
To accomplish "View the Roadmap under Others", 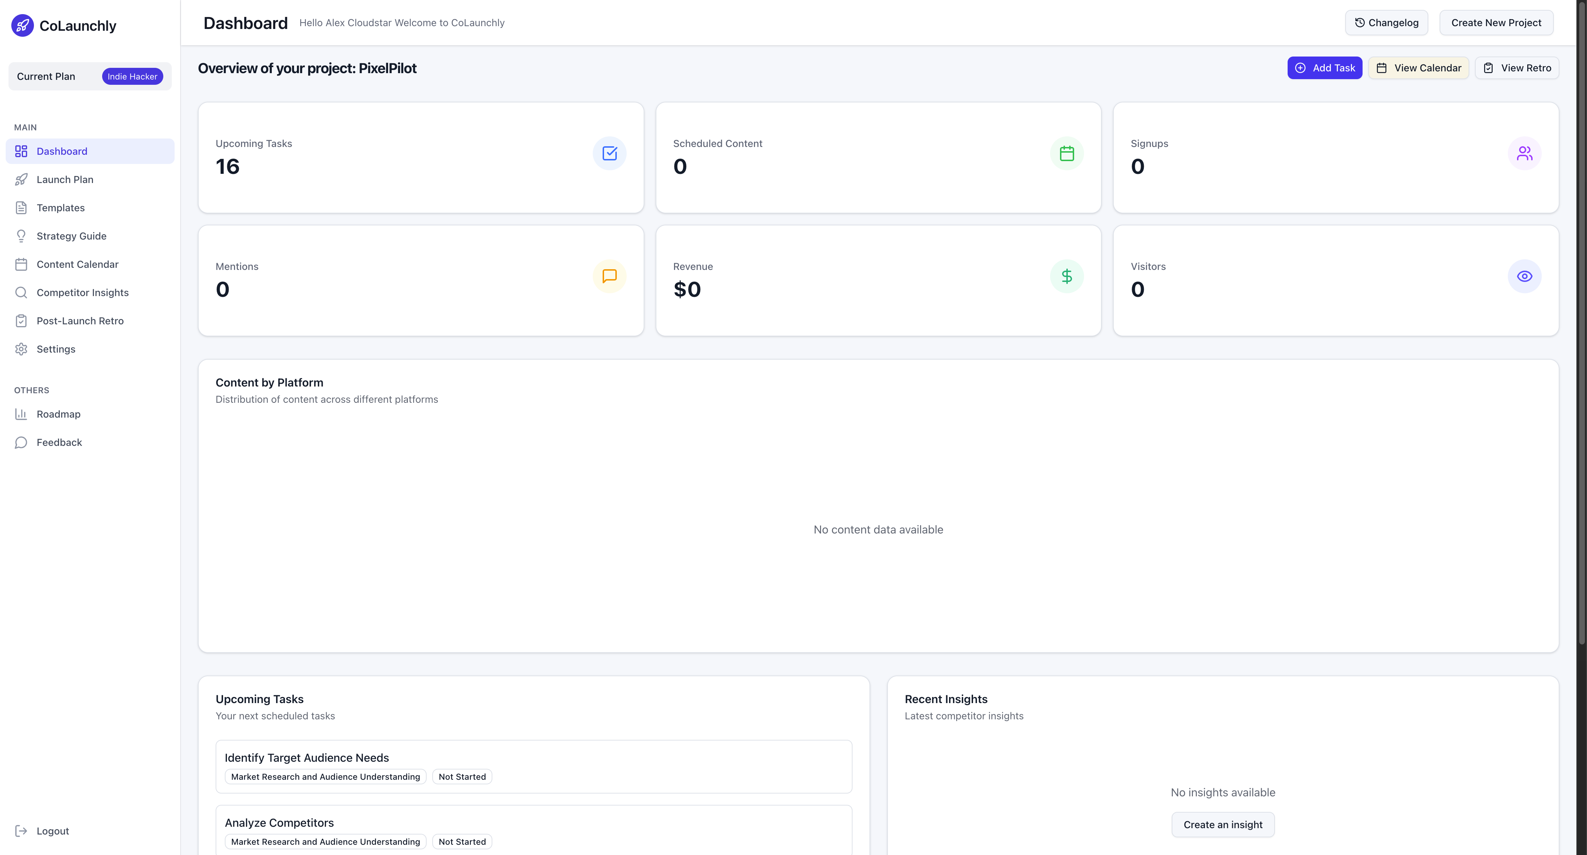I will [90, 414].
